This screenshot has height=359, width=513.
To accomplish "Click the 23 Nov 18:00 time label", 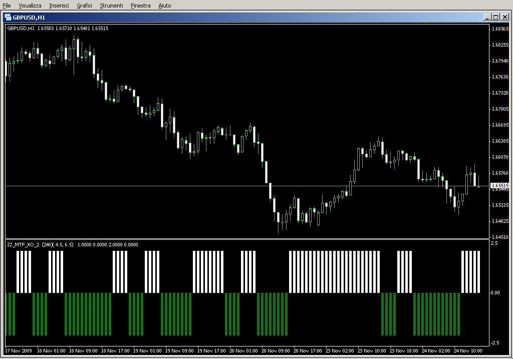I will click(x=404, y=351).
